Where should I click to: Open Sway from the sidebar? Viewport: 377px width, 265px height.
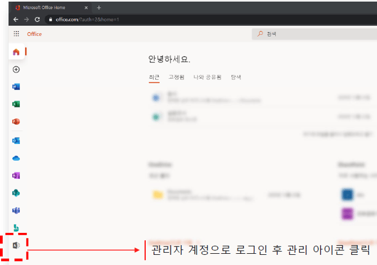point(16,228)
